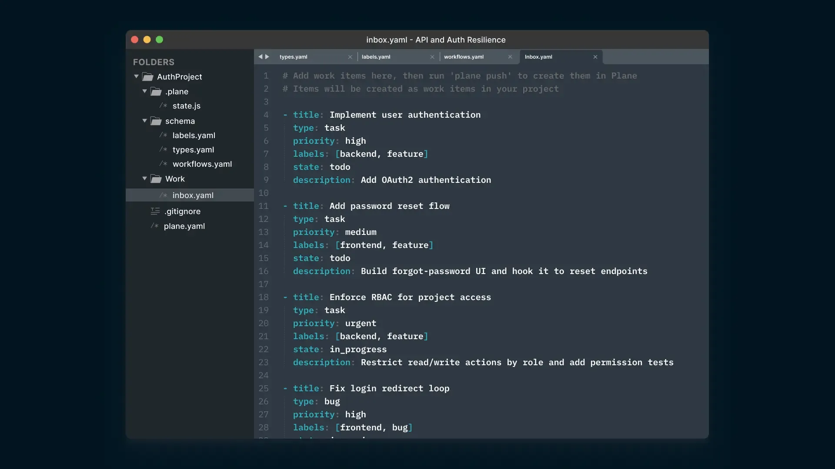Switch to the types.yaml tab
Image resolution: width=835 pixels, height=469 pixels.
[315, 57]
